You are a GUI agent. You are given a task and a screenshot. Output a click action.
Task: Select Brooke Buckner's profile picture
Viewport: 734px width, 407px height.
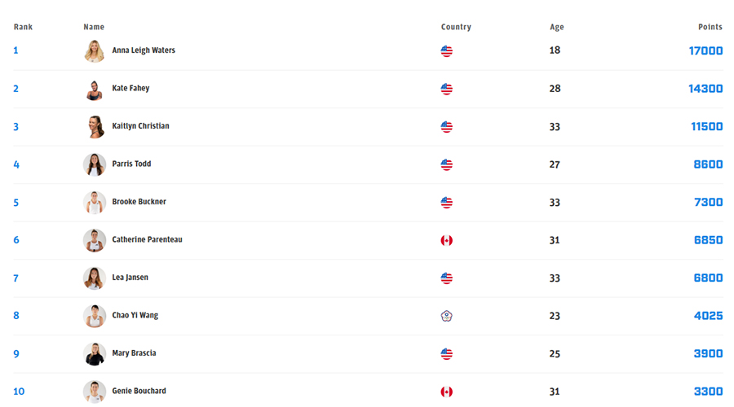[95, 203]
